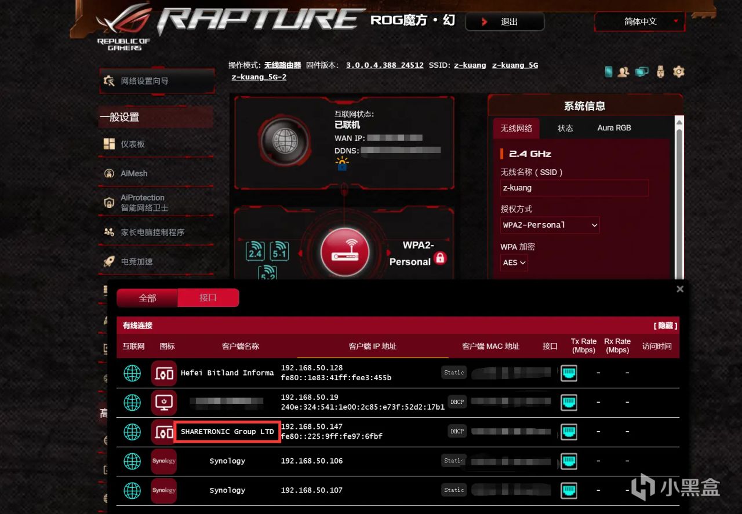Switch to the Aura RGB tab
The height and width of the screenshot is (514, 742).
(x=614, y=128)
